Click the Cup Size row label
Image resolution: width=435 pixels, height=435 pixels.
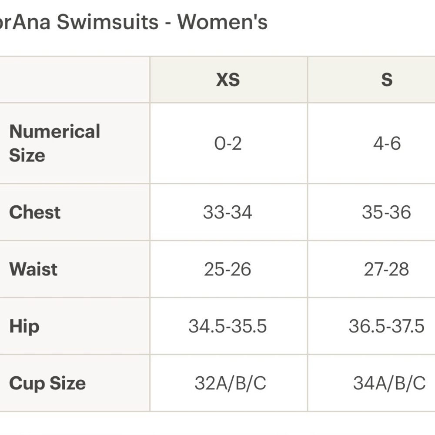click(x=47, y=383)
